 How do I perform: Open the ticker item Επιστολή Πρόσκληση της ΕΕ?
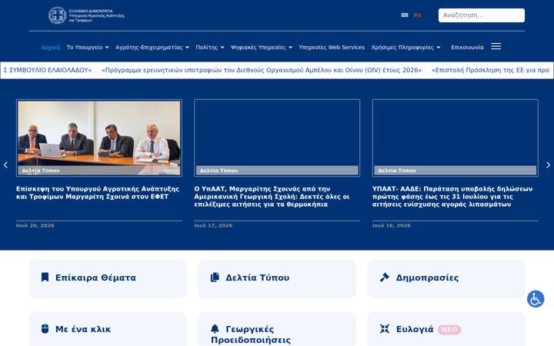coord(490,70)
